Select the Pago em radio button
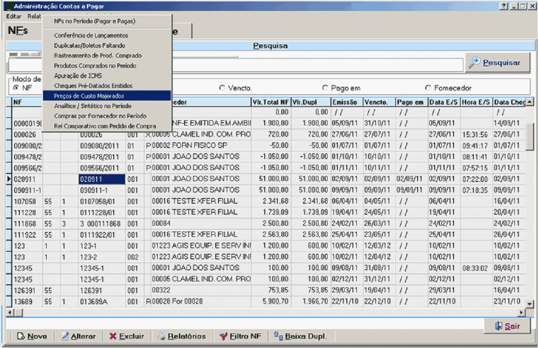538x348 pixels. pyautogui.click(x=325, y=88)
